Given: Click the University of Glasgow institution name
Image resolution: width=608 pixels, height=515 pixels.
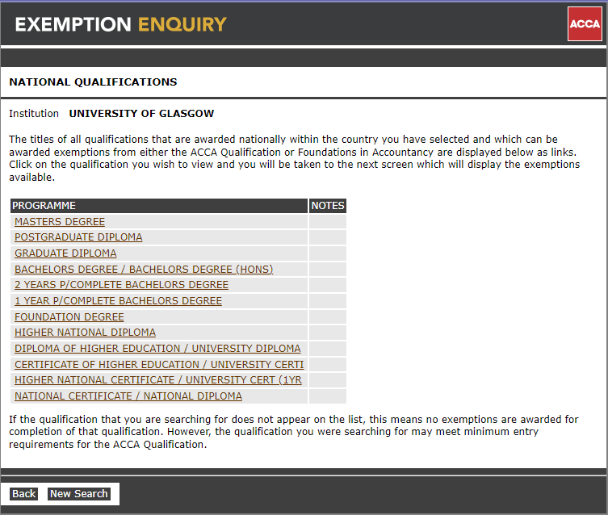Looking at the screenshot, I should click(x=141, y=114).
